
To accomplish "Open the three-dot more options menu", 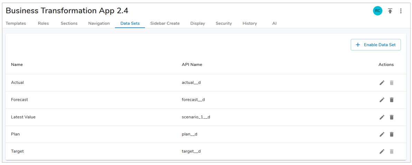I will [401, 11].
